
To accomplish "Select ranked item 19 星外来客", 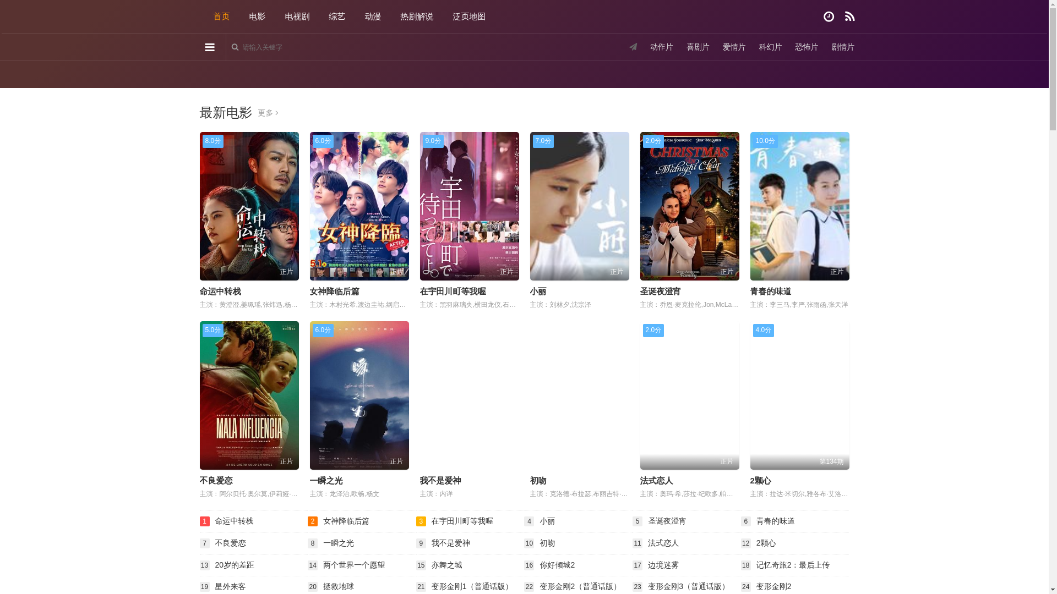I will point(230,586).
